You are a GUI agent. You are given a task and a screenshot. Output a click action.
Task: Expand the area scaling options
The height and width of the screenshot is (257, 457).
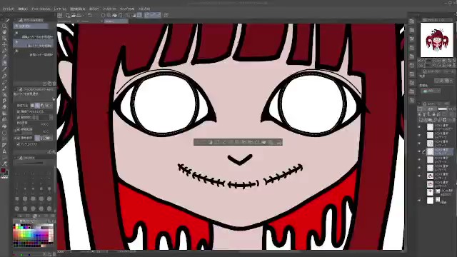click(15, 130)
